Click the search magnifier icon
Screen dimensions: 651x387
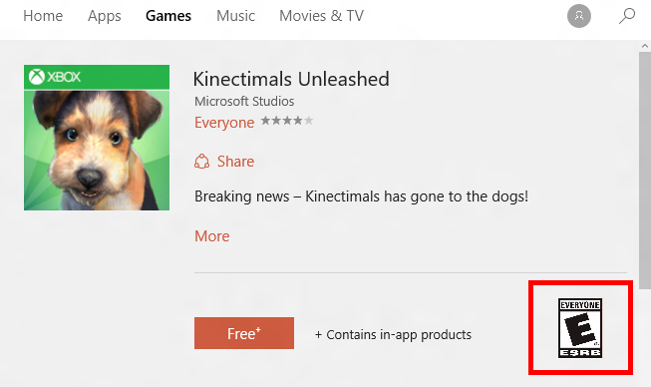point(627,16)
